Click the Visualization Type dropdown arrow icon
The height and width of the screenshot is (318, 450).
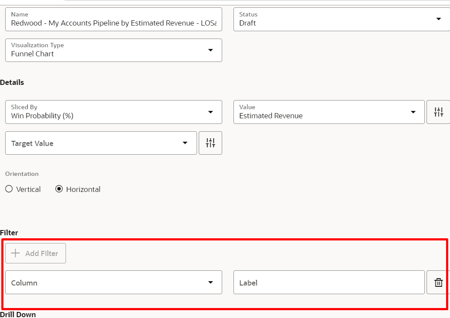(x=211, y=50)
